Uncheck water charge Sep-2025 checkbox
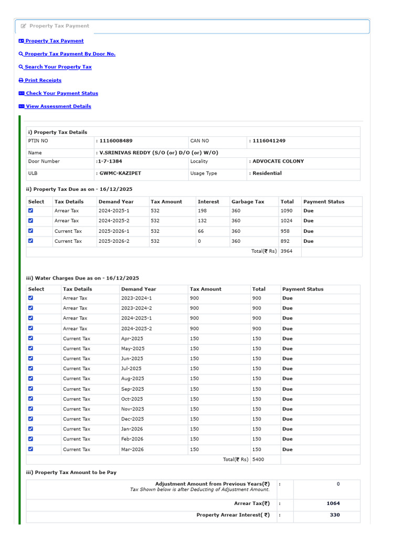This screenshot has width=403, height=537. click(x=30, y=389)
